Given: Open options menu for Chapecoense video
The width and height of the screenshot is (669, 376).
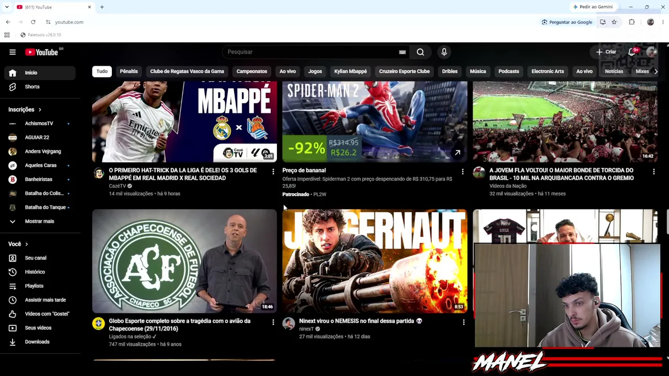Looking at the screenshot, I should coord(273,322).
